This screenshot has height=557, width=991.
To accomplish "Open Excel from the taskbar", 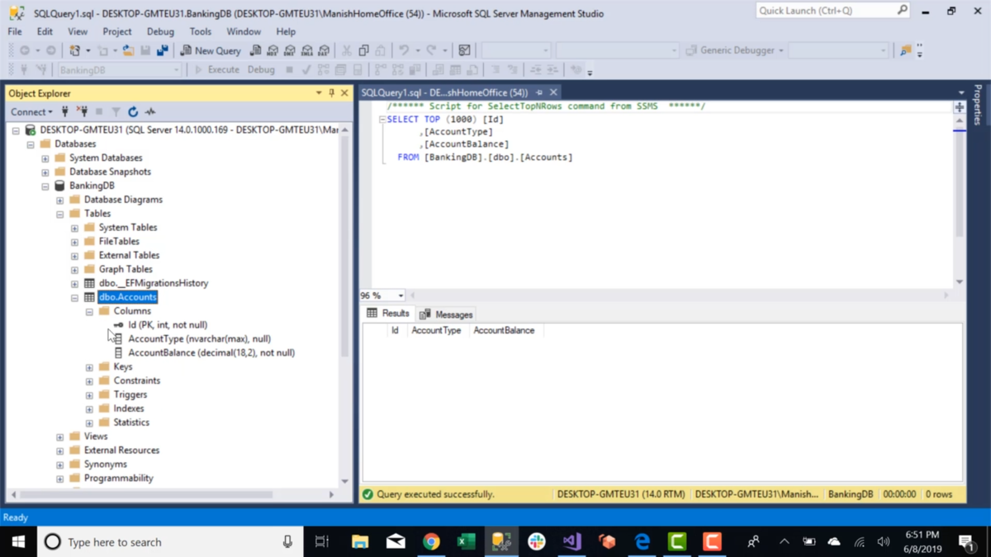I will 466,541.
